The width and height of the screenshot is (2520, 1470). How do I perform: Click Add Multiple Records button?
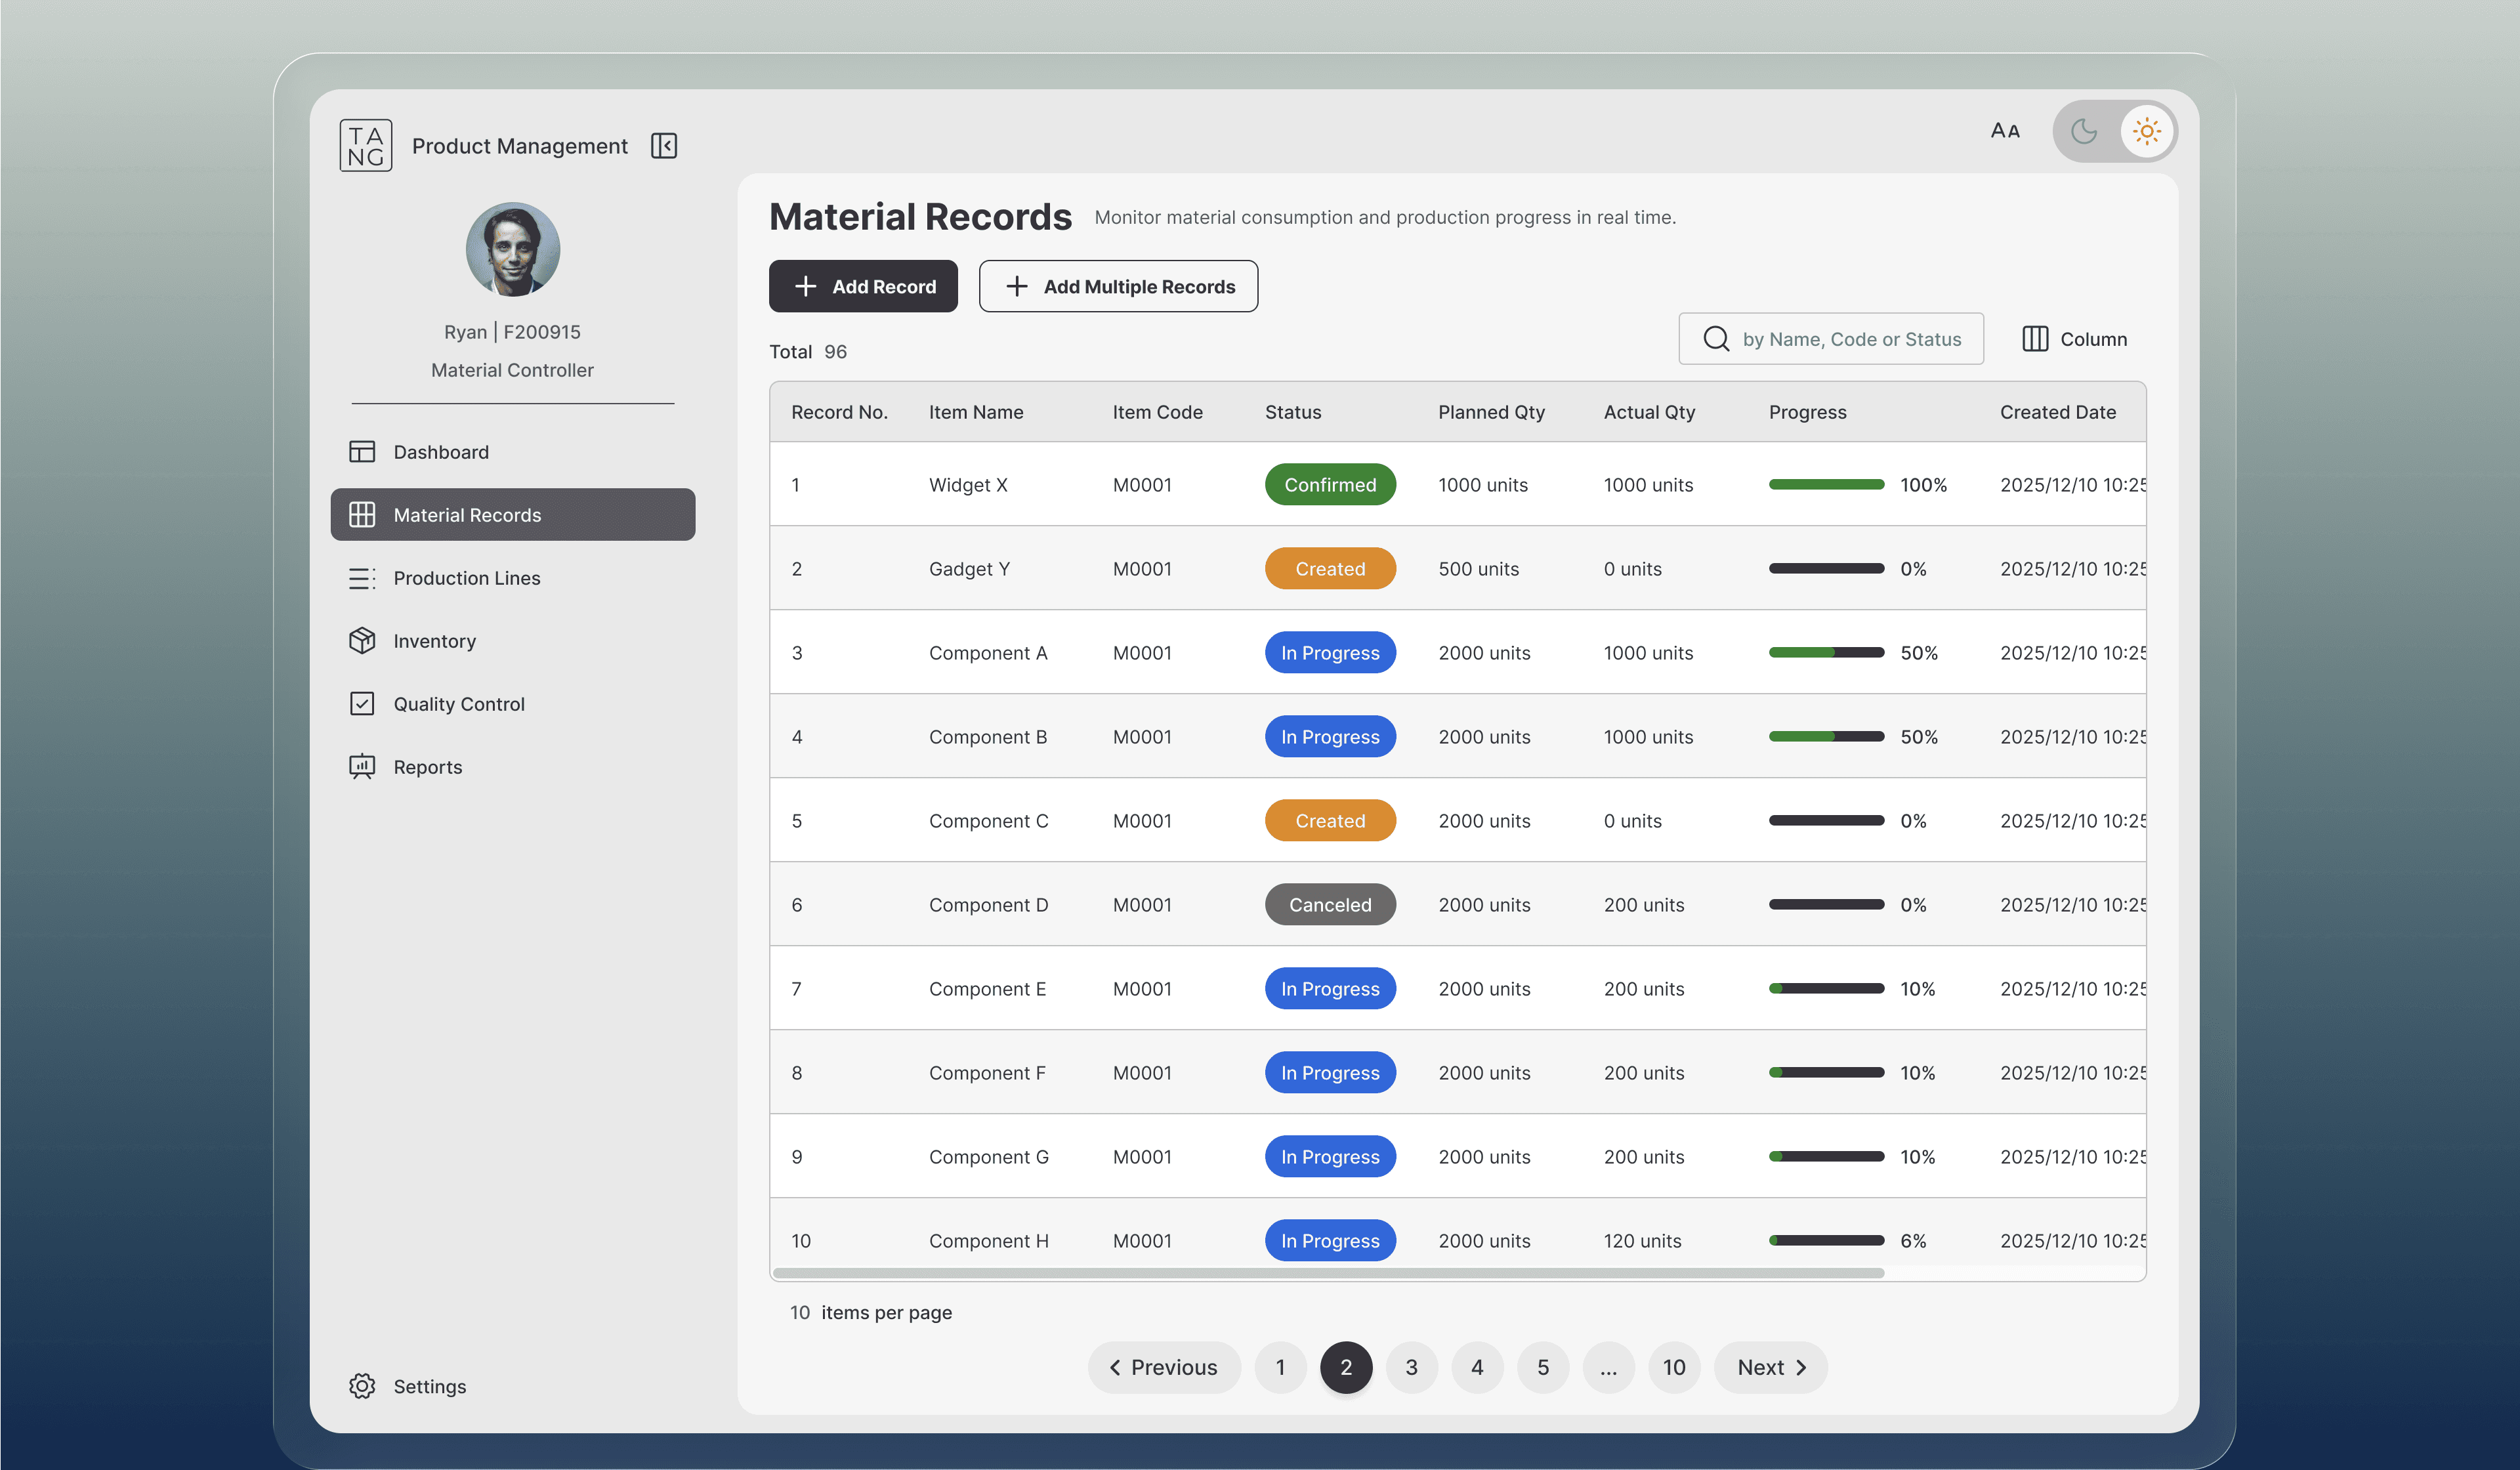pyautogui.click(x=1118, y=286)
